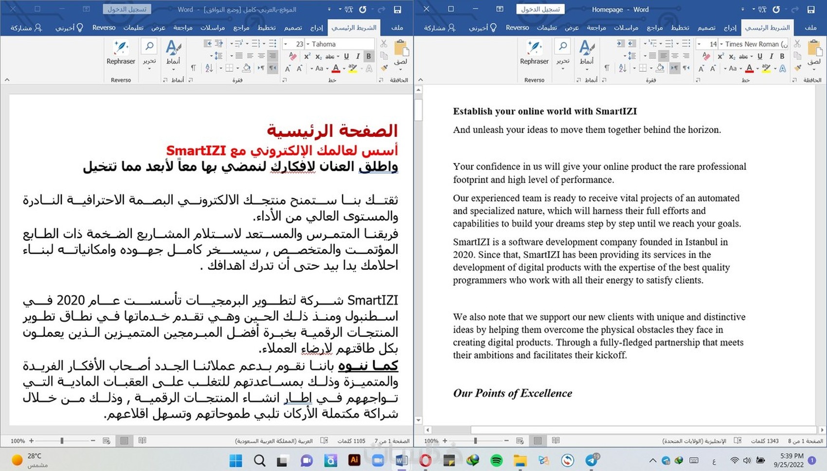Click the equation icon in Arabic document's title bar
Viewport: 827px width, 471px height.
coord(349,9)
